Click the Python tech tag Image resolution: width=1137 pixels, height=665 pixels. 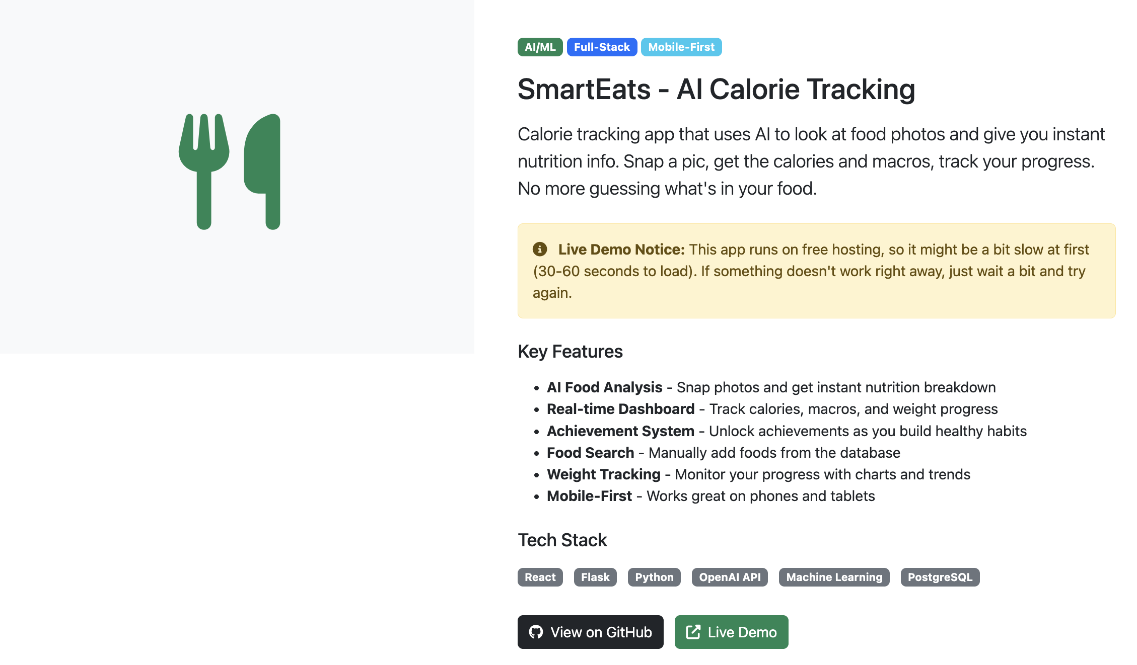[654, 577]
